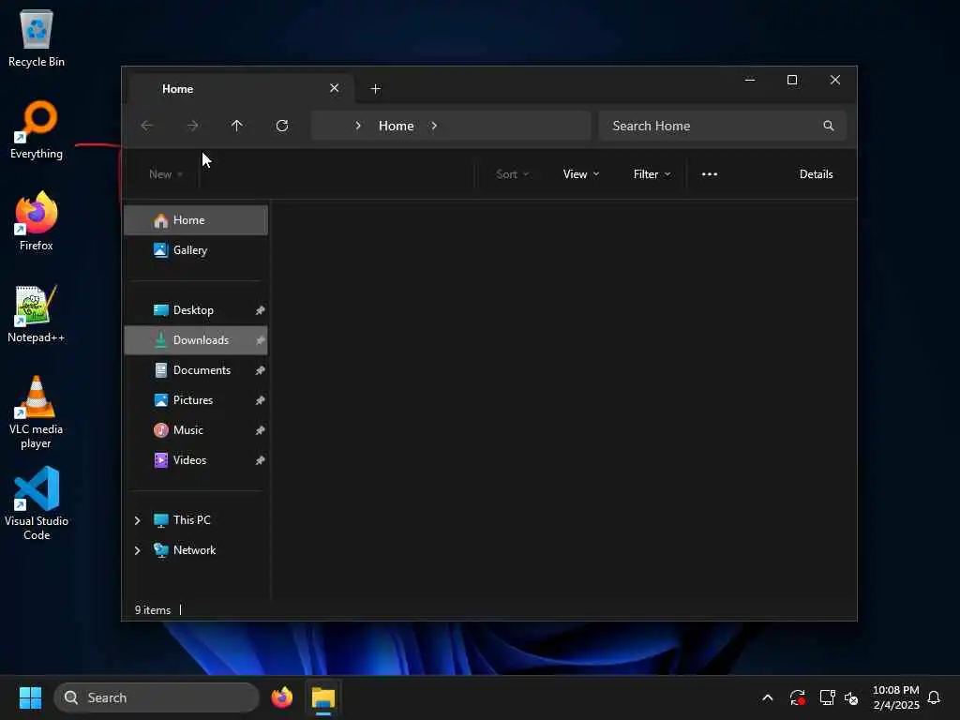Open the New dropdown menu
Screen dimensions: 960x720
pos(166,173)
